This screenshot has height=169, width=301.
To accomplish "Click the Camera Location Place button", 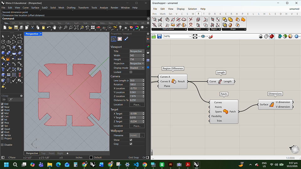I will [137, 104].
